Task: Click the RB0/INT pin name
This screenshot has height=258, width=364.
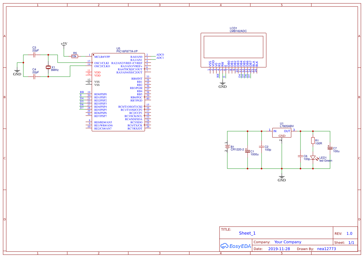Action: coord(137,79)
